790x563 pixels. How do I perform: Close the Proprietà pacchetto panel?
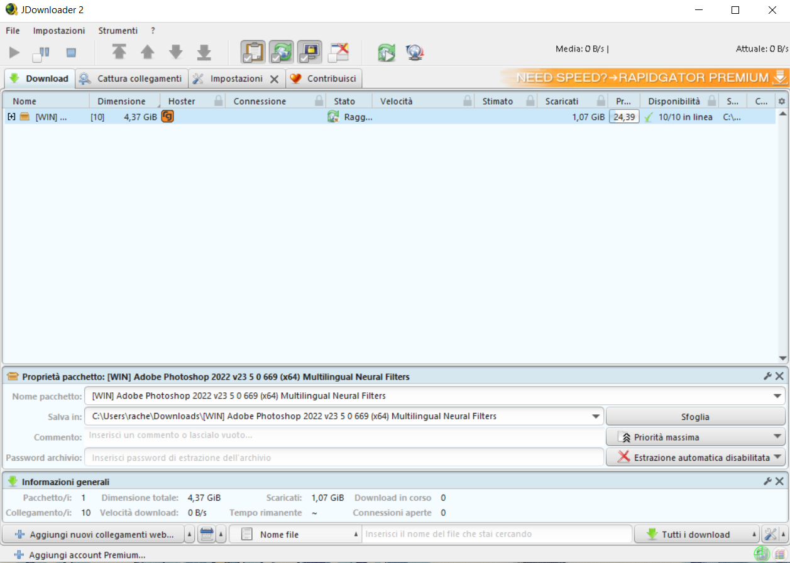coord(779,376)
